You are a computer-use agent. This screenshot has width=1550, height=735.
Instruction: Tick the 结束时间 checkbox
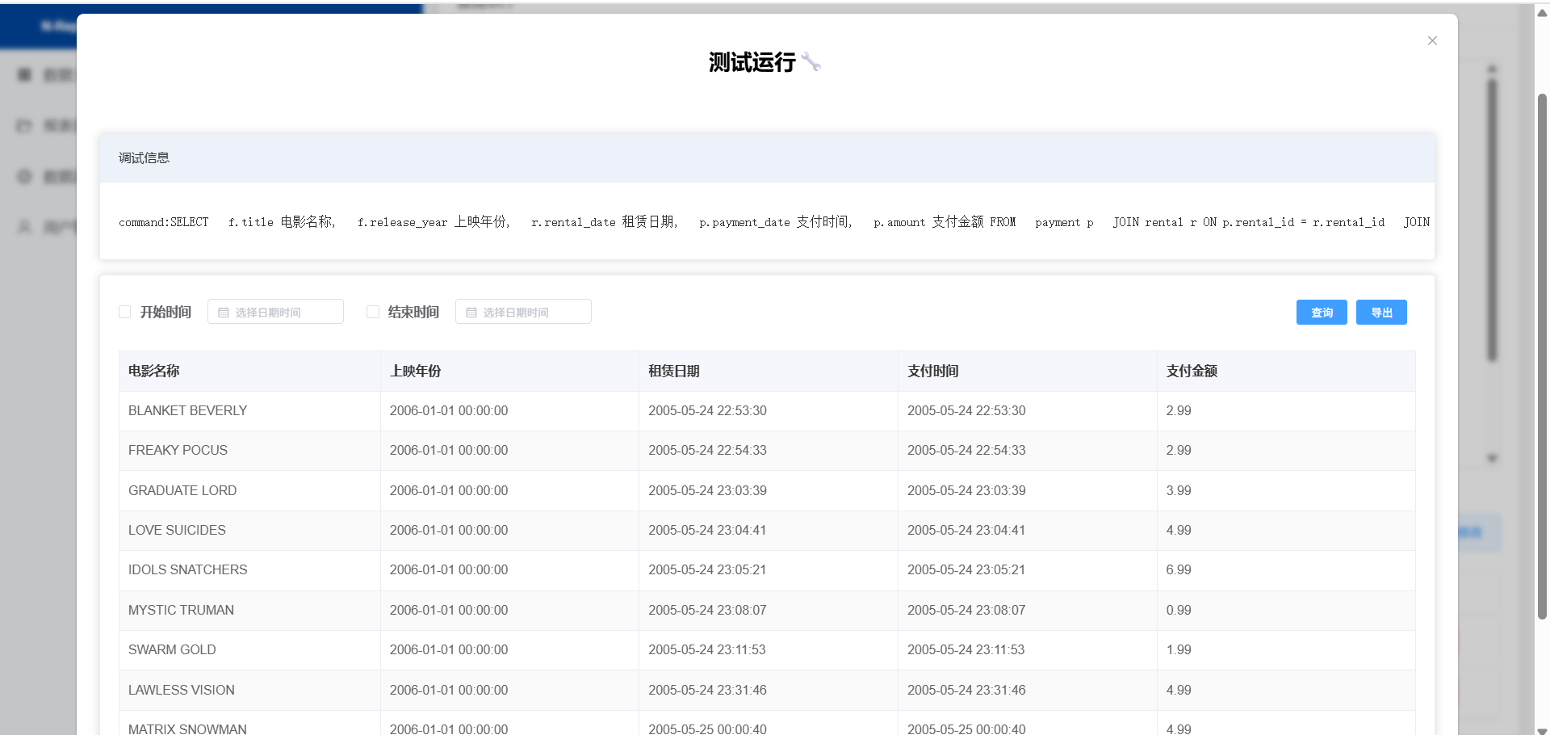(373, 312)
